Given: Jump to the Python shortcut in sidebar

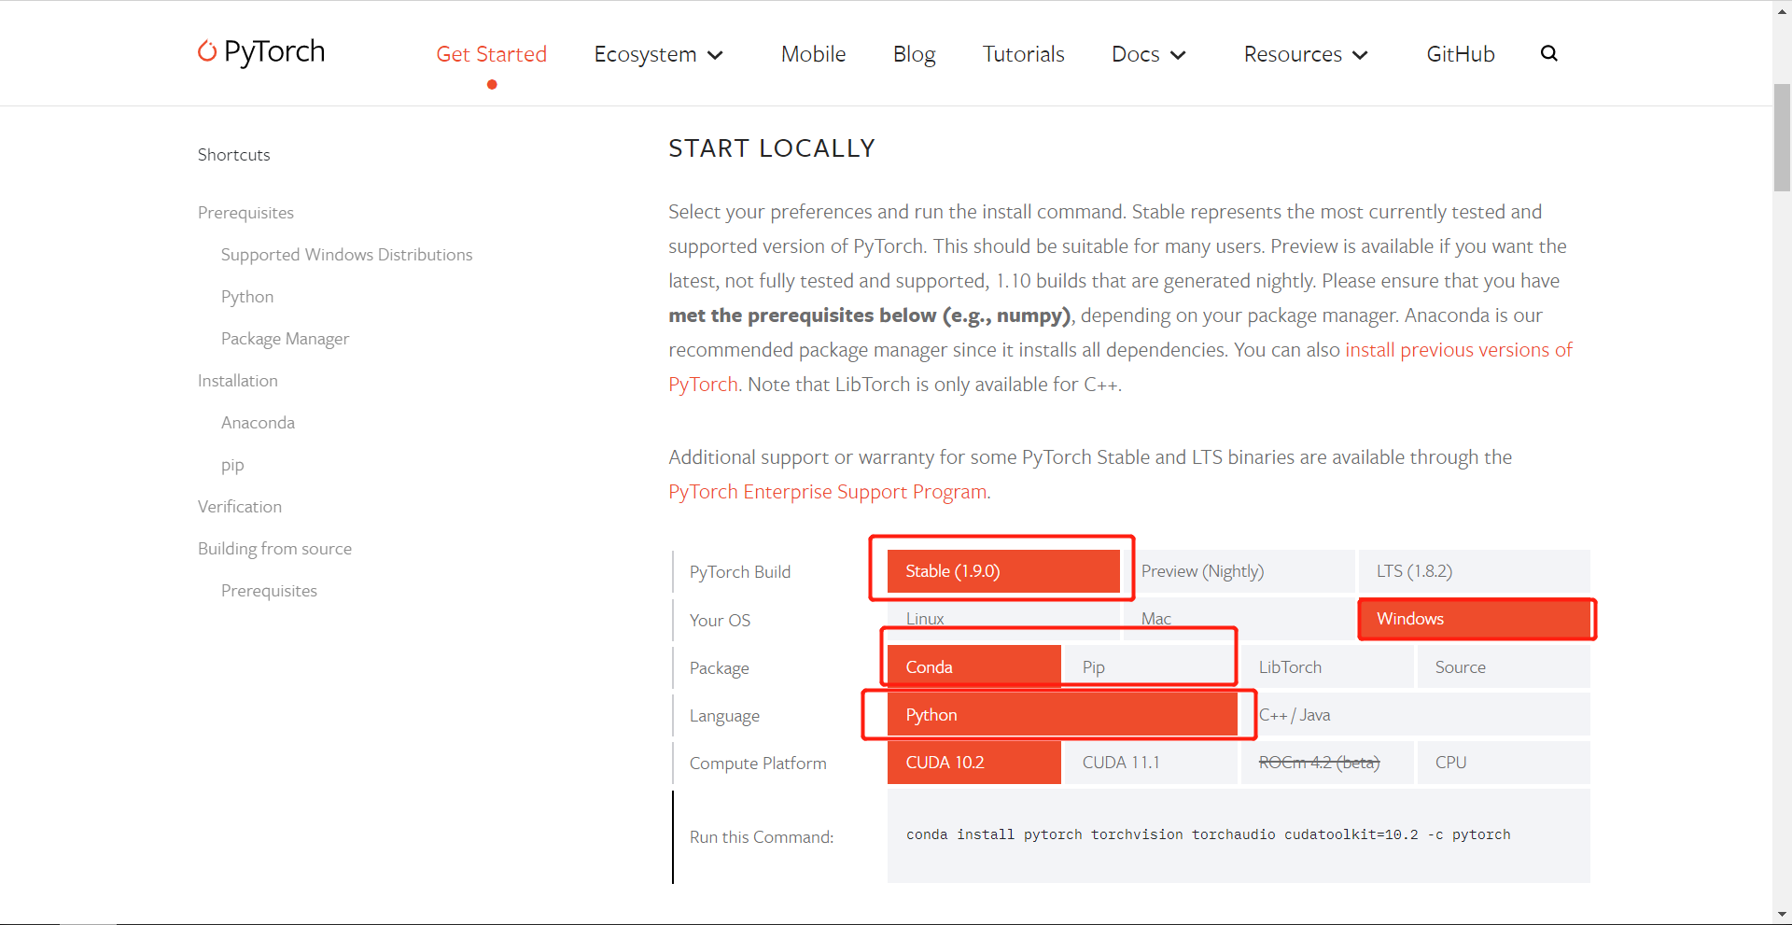Looking at the screenshot, I should coord(247,297).
